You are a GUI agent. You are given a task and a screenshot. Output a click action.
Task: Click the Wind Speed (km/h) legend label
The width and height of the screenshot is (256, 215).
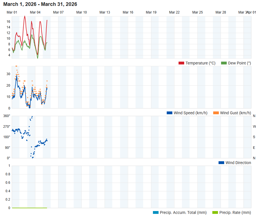(x=191, y=113)
